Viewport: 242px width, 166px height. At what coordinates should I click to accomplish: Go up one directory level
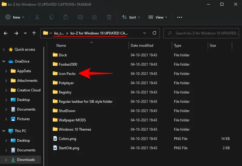point(34,33)
